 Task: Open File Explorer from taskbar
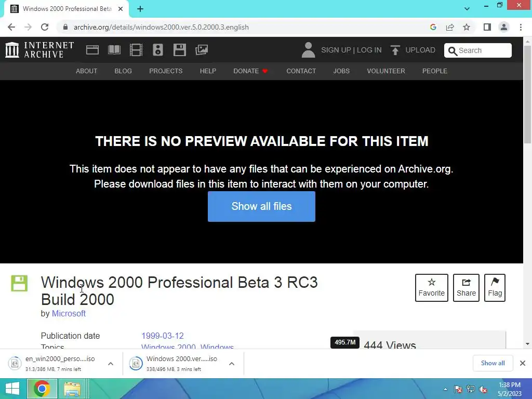pyautogui.click(x=72, y=389)
